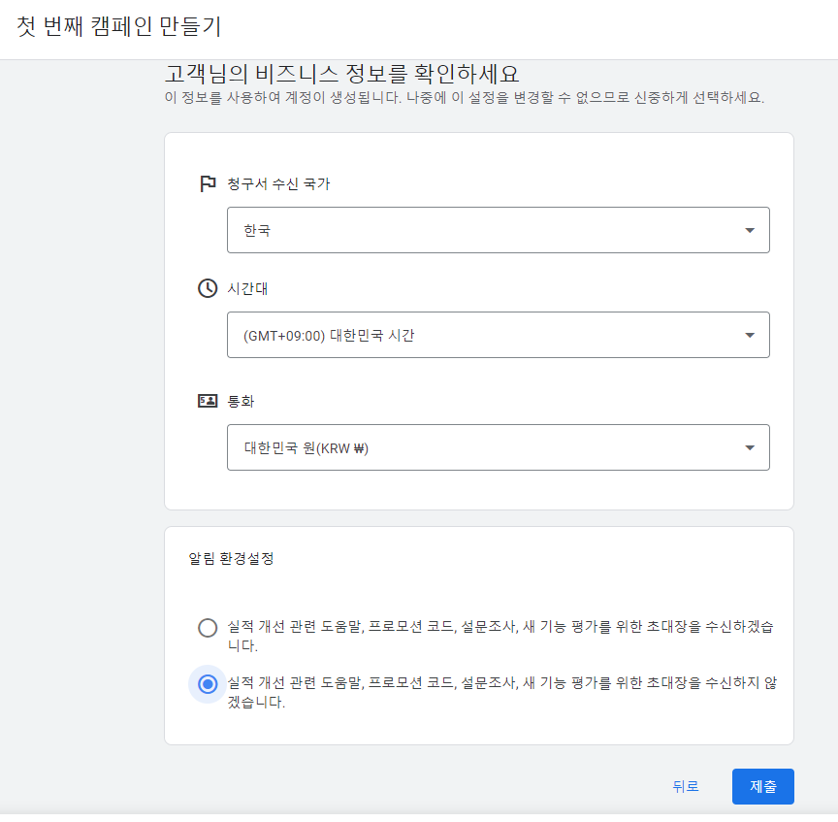Click the clock icon next to 시간대
838x822 pixels.
click(207, 288)
